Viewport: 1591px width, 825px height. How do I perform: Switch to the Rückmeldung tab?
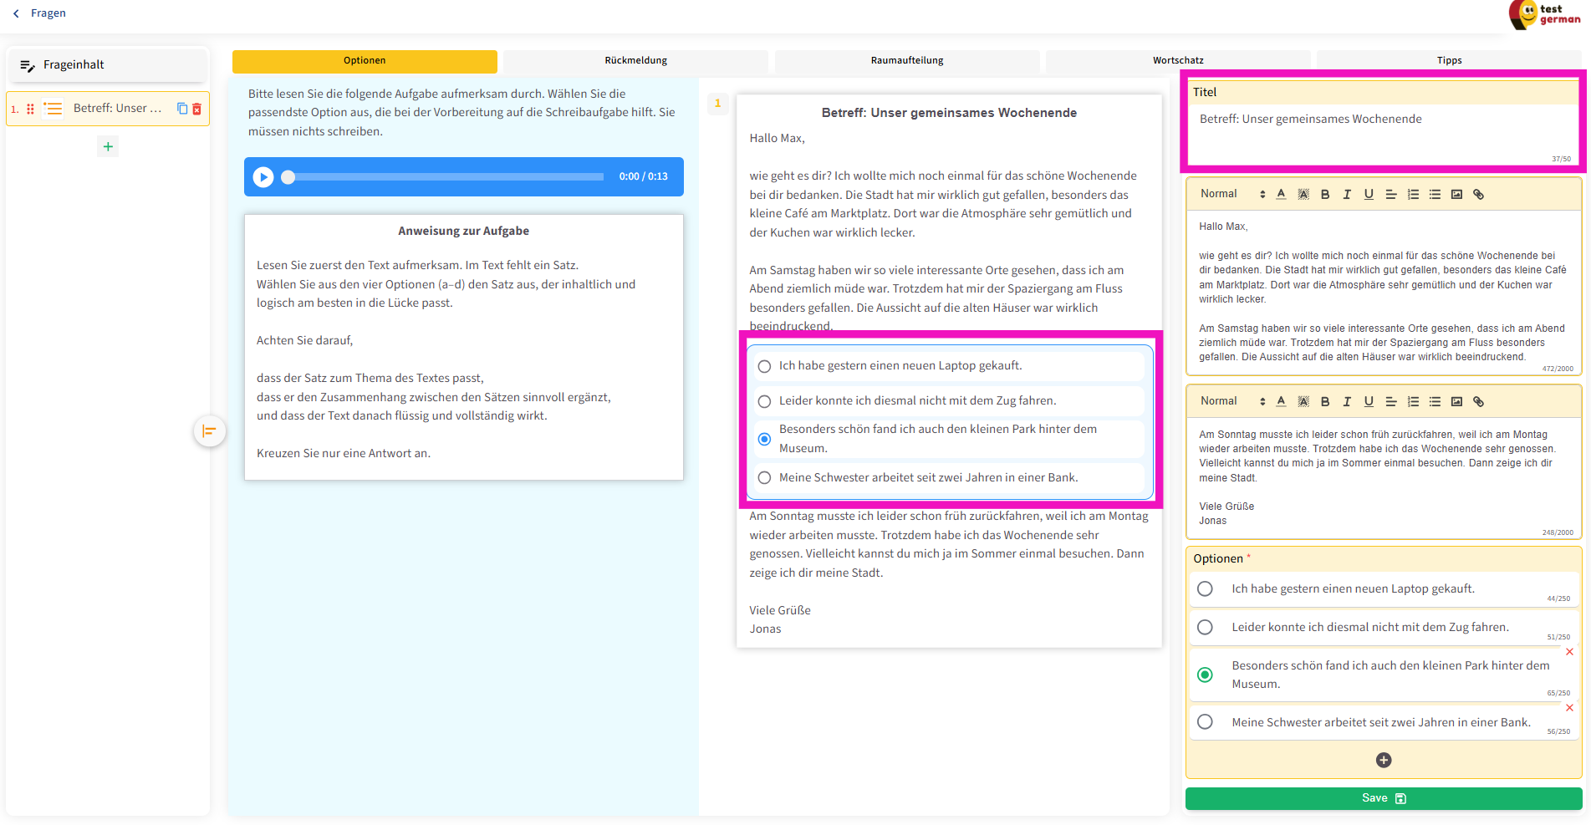click(x=635, y=60)
